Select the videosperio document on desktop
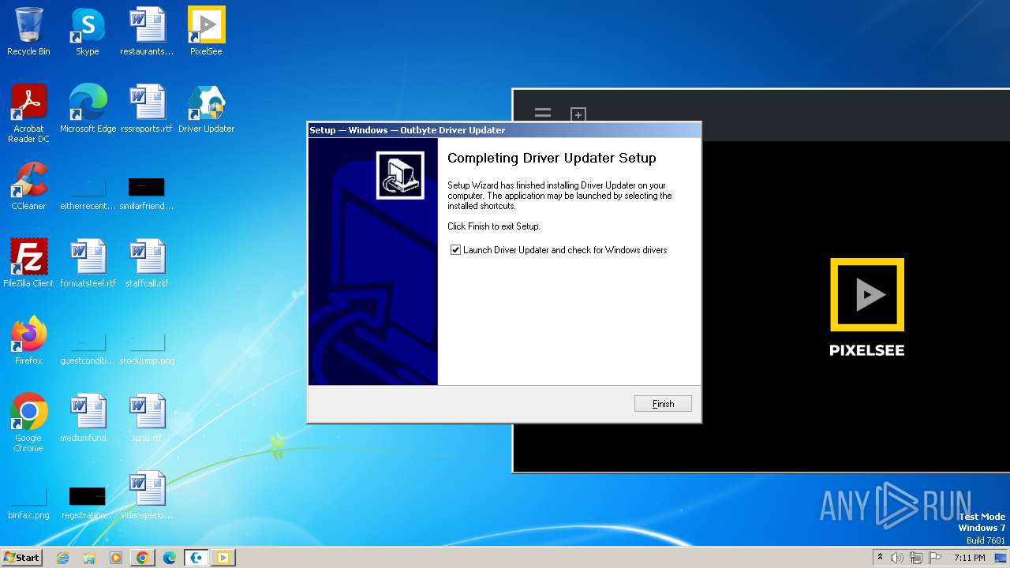Image resolution: width=1010 pixels, height=568 pixels. (147, 495)
